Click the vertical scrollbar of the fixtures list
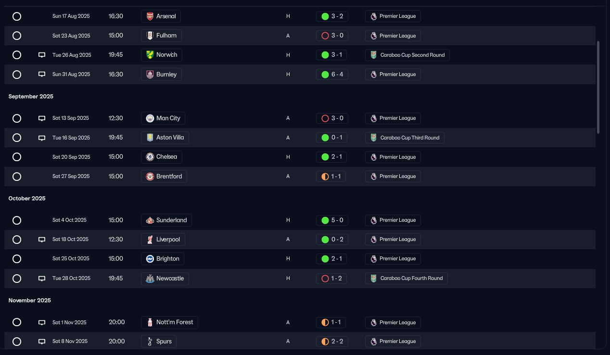Viewport: 610px width, 355px height. click(598, 87)
